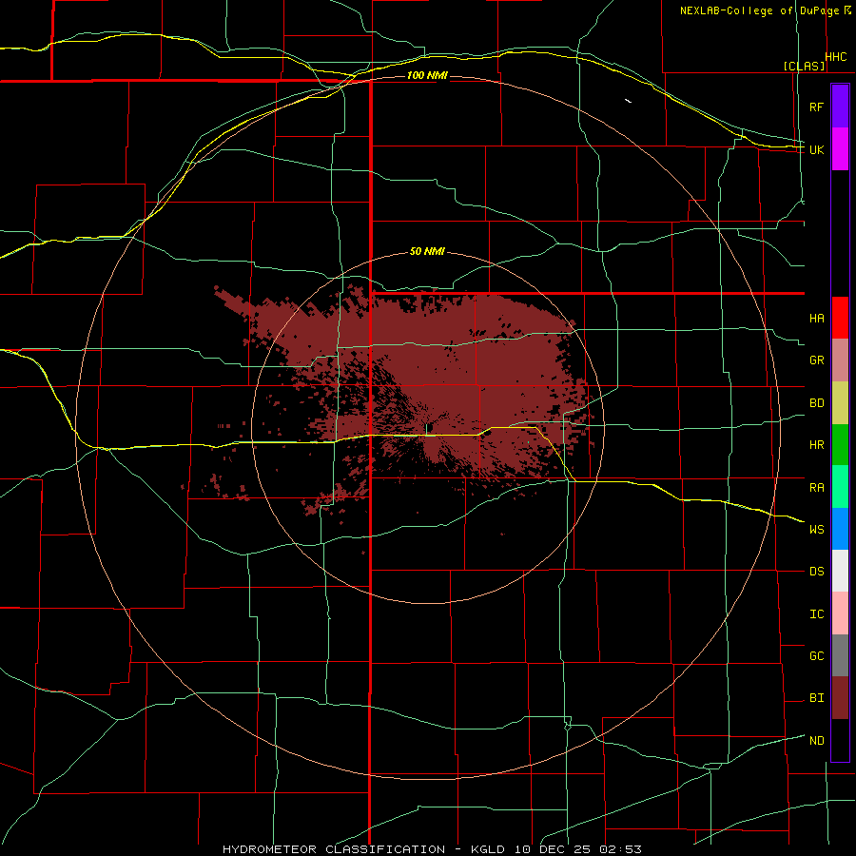Screen dimensions: 856x856
Task: Click the WS blue legend swatch
Action: tap(840, 529)
